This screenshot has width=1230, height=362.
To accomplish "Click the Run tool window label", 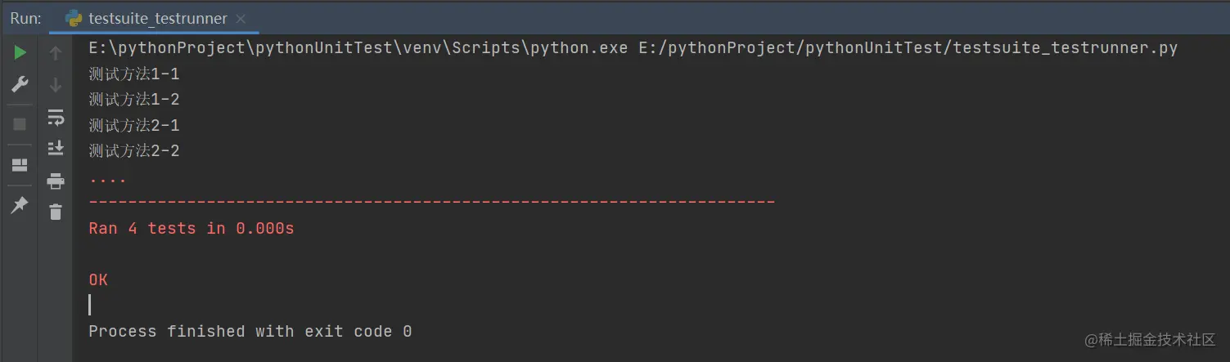I will pos(25,18).
